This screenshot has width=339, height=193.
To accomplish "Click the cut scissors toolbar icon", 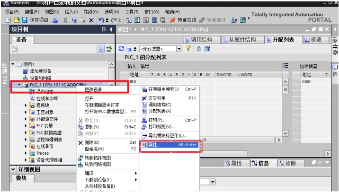I will [x=65, y=20].
